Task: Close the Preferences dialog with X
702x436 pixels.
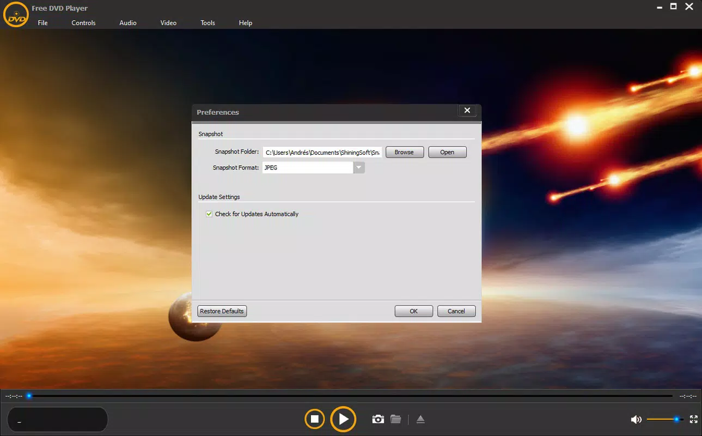Action: point(467,111)
